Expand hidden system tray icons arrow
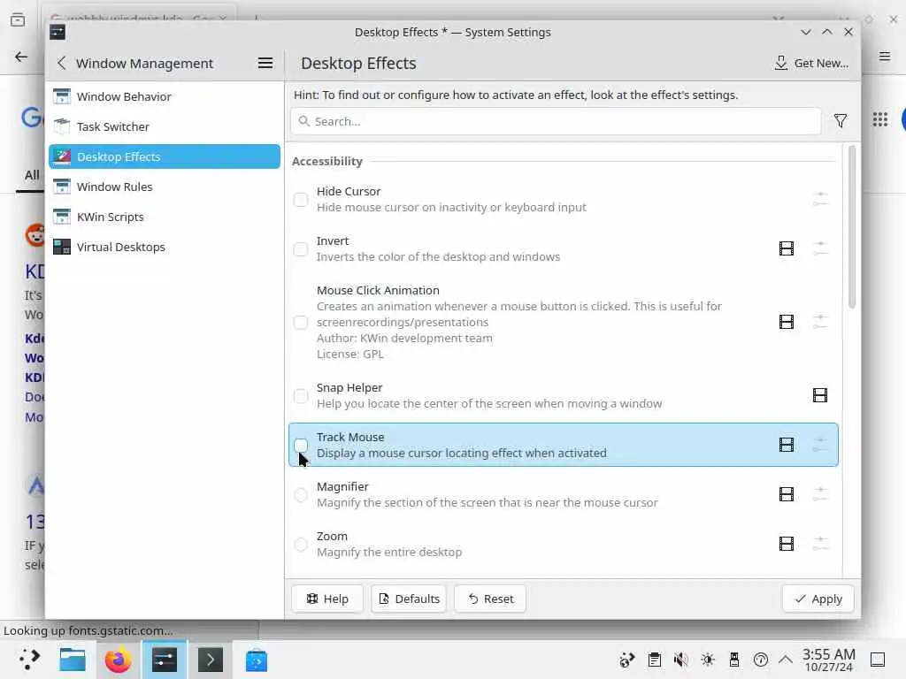The height and width of the screenshot is (679, 906). pyautogui.click(x=786, y=660)
